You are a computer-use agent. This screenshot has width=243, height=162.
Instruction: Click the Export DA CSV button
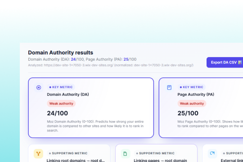(x=225, y=62)
